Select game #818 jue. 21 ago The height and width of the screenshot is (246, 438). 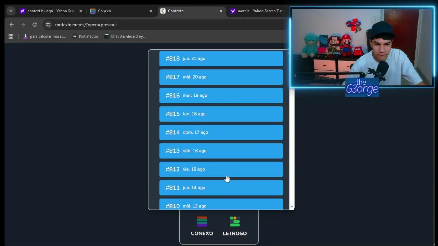point(221,58)
